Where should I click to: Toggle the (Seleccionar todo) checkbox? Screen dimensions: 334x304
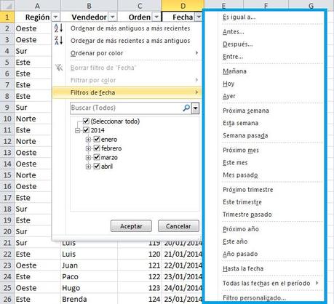(86, 121)
